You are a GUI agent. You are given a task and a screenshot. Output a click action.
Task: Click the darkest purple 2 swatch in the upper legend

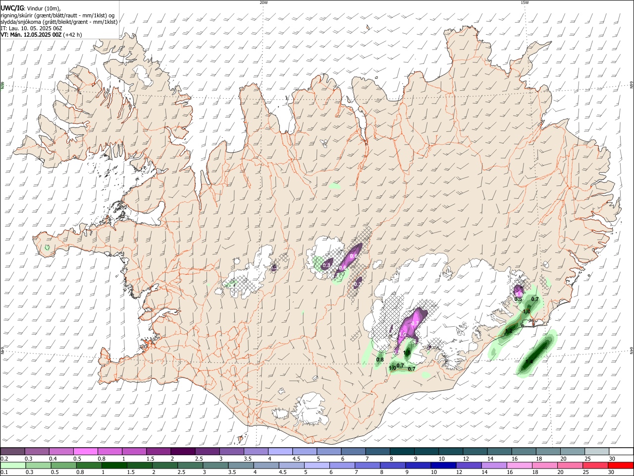pyautogui.click(x=182, y=452)
